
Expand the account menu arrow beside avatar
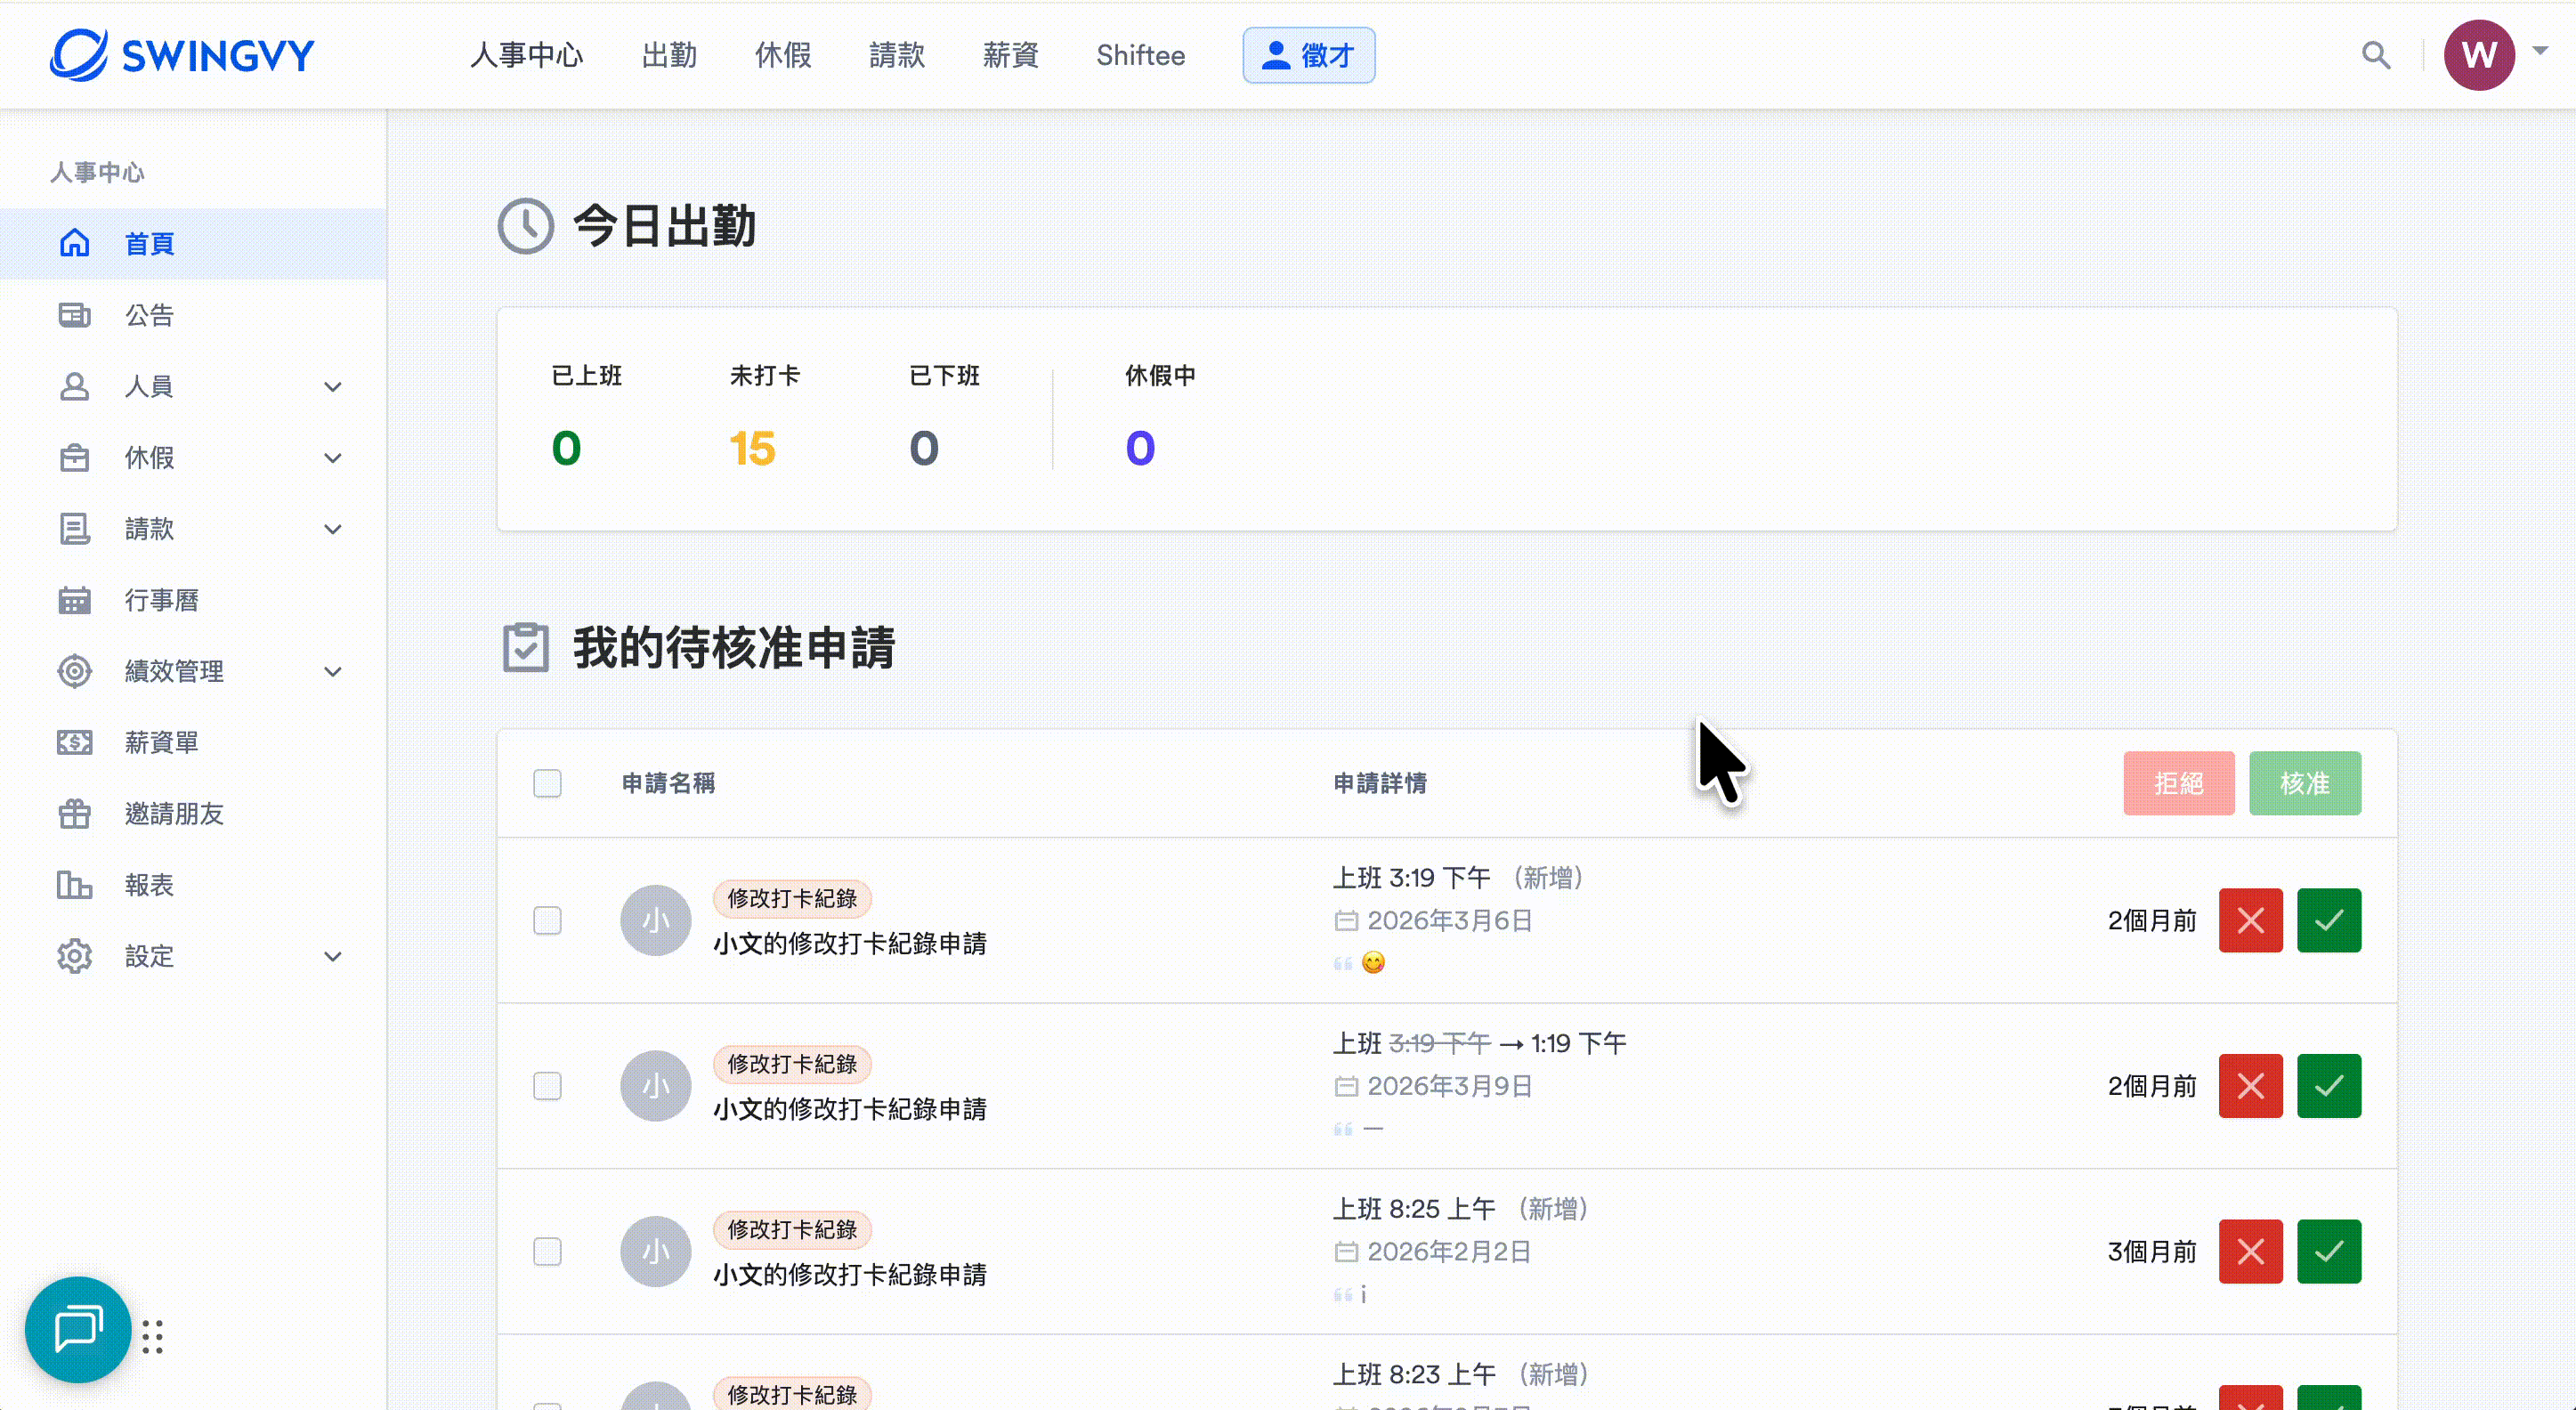click(x=2540, y=50)
